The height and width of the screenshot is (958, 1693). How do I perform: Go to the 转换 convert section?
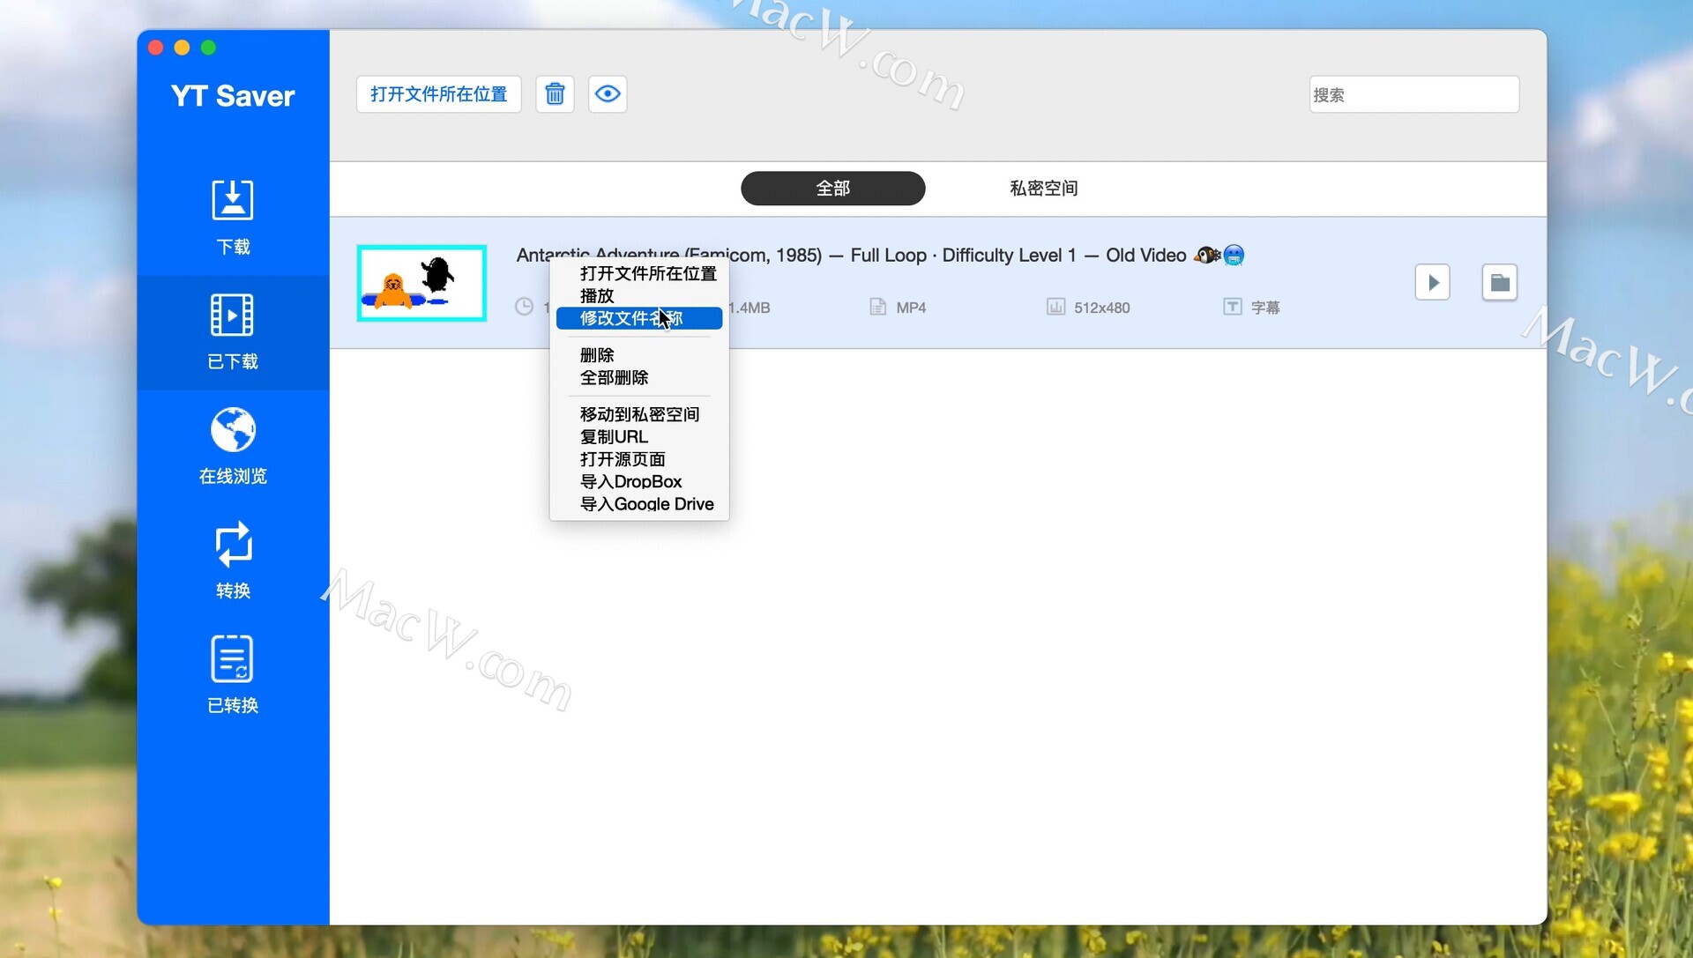(x=233, y=561)
